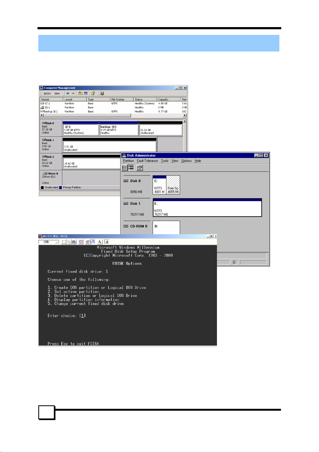Screen dimensions: 319x452
Task: Switch to Disk Configuration view in Disk Administrator
Action: [131, 168]
